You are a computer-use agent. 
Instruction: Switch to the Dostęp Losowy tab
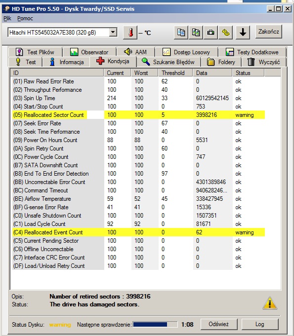click(186, 52)
